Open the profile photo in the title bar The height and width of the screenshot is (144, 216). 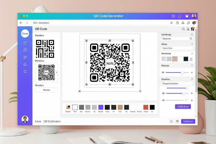point(194,16)
